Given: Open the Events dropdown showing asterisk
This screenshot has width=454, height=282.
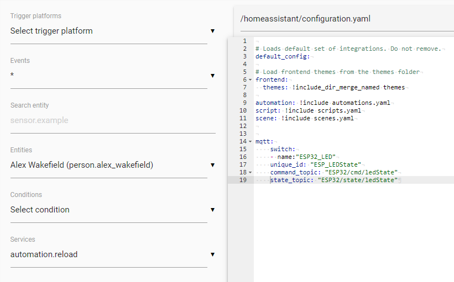Looking at the screenshot, I should pos(113,76).
